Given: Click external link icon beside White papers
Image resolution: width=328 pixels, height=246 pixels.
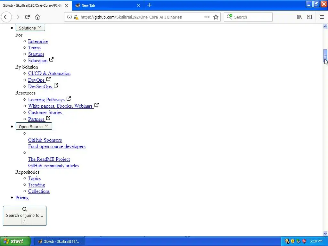Looking at the screenshot, I should pos(96,105).
